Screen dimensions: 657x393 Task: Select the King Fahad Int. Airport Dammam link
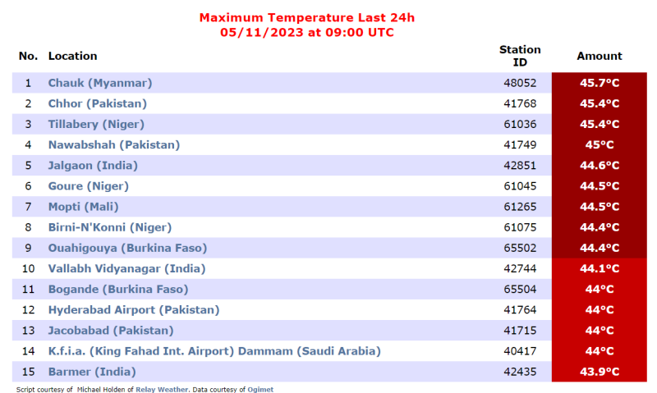click(x=214, y=351)
